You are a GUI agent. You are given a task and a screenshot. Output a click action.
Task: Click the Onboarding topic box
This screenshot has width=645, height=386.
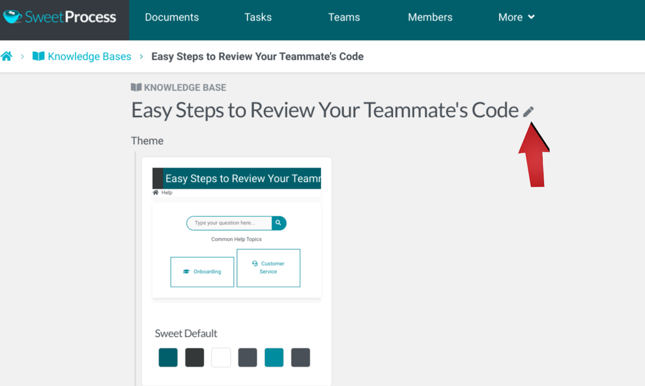click(202, 272)
